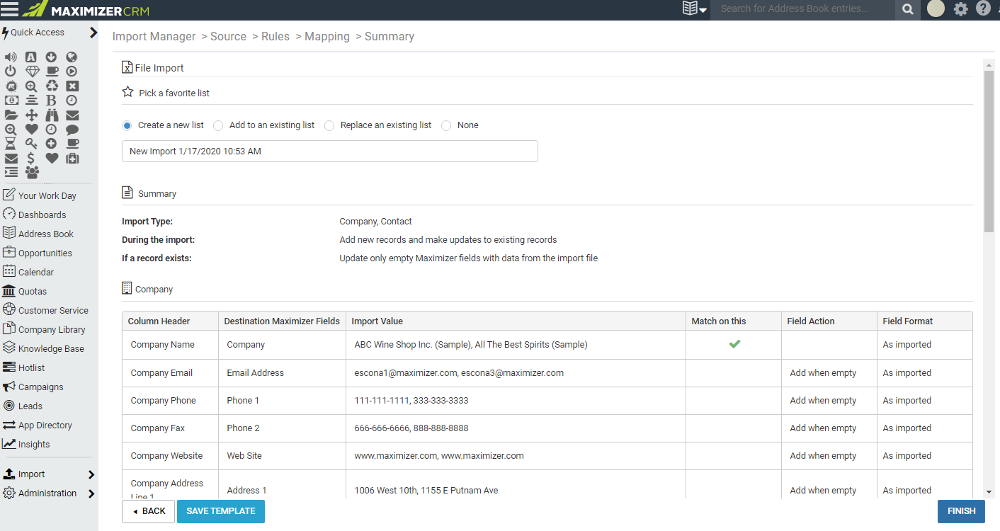Expand the Administration submenu arrow

coord(91,493)
